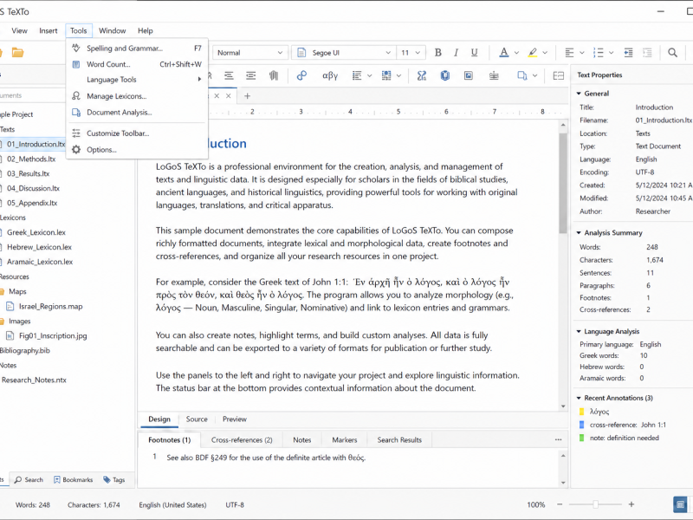Open the folder icon in the toolbar
This screenshot has width=693, height=520.
pyautogui.click(x=17, y=53)
